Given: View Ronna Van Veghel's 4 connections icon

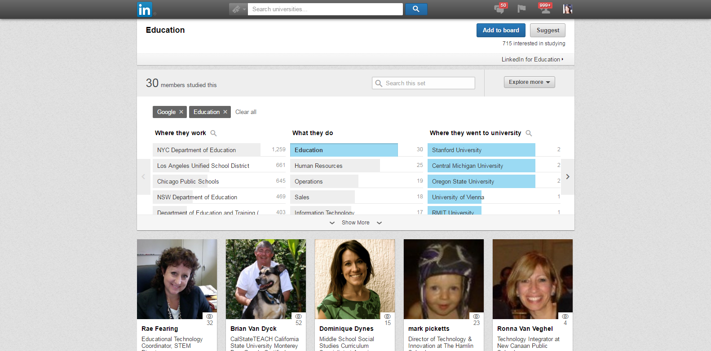Looking at the screenshot, I should (x=565, y=316).
